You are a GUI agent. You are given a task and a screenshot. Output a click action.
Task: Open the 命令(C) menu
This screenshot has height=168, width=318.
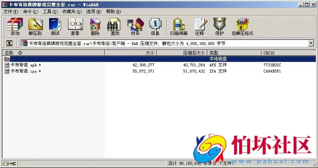point(31,12)
